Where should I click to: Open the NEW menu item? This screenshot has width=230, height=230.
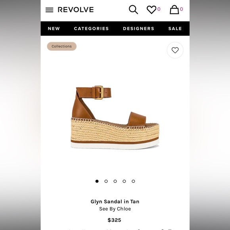tap(54, 29)
